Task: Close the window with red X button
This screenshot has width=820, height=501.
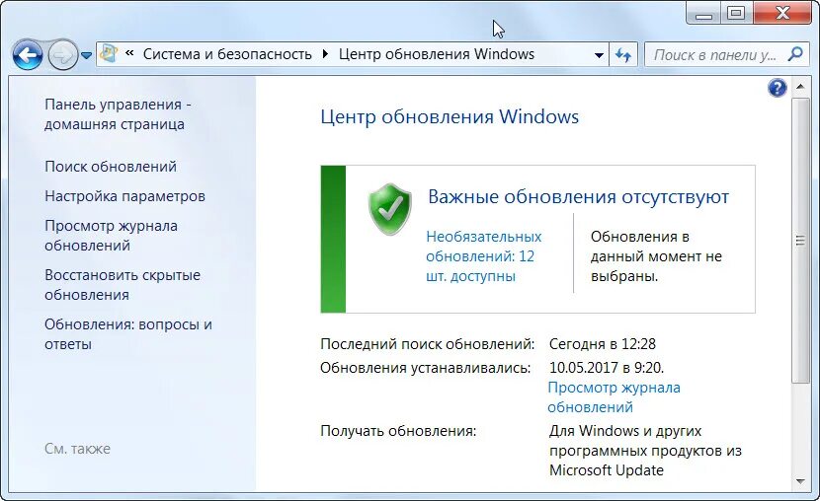Action: tap(782, 14)
